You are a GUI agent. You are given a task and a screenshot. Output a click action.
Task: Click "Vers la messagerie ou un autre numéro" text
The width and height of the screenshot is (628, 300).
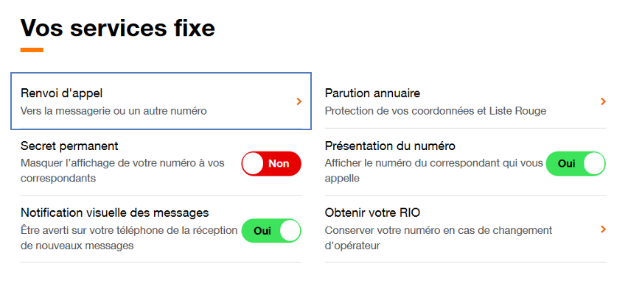[114, 111]
